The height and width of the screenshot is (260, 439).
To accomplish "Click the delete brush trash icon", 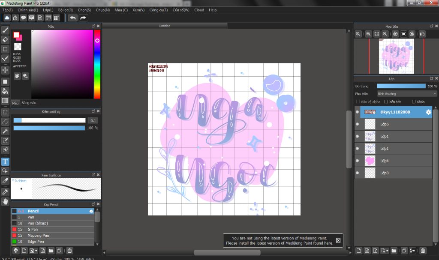I will 69,251.
